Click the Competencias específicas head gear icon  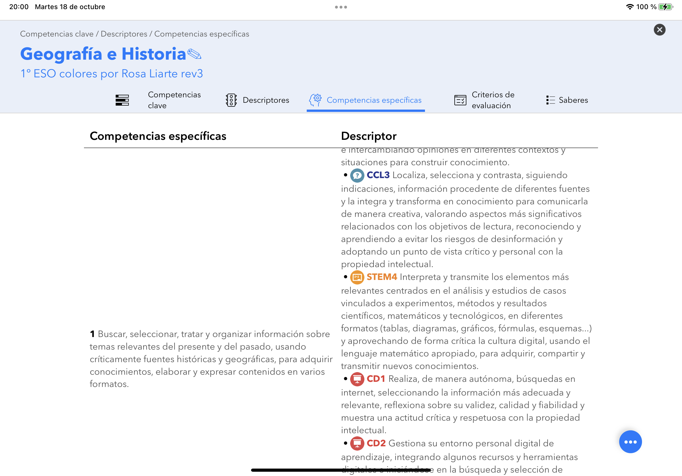[315, 100]
